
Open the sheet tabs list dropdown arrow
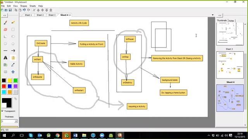(x=213, y=15)
